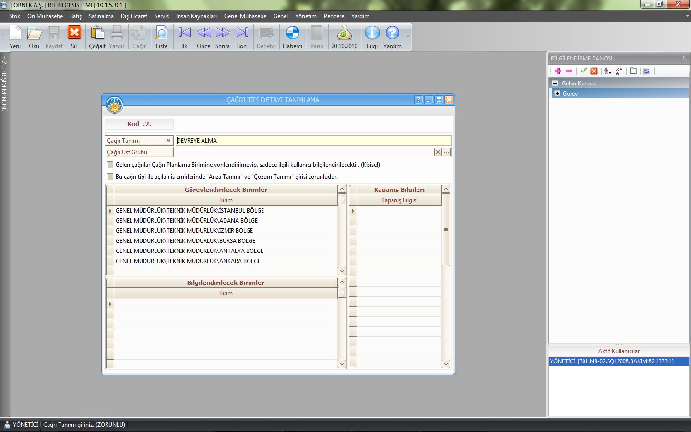Check the Arıza Tanımı mandatory entry checkbox

[110, 177]
